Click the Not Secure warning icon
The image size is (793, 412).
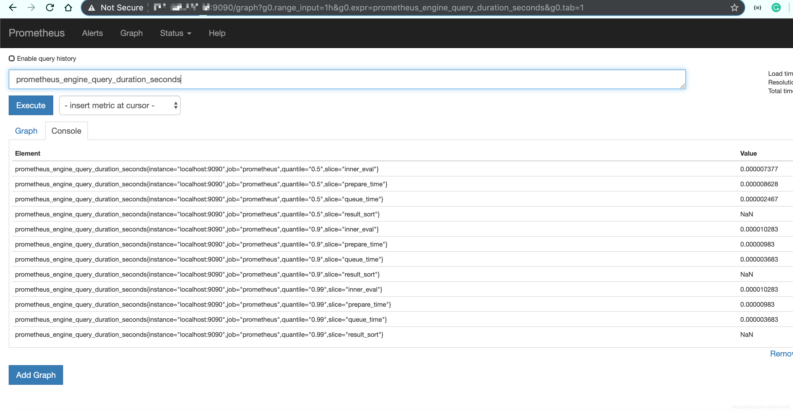pos(91,8)
